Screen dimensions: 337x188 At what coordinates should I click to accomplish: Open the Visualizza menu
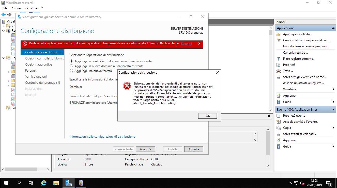click(31, 8)
